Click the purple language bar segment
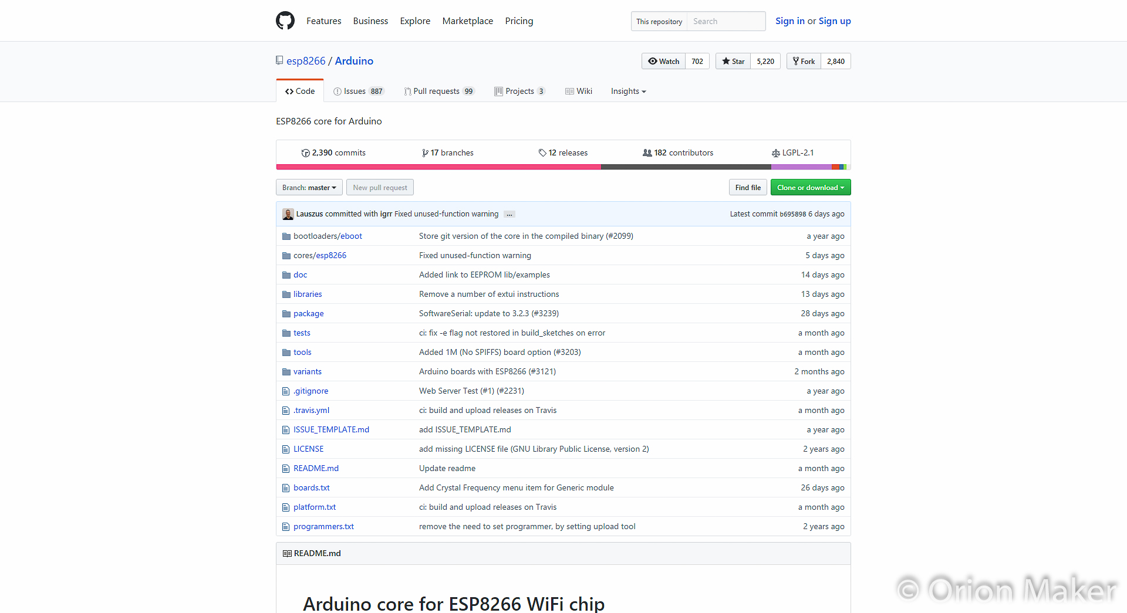Viewport: 1127px width, 613px height. click(x=801, y=167)
